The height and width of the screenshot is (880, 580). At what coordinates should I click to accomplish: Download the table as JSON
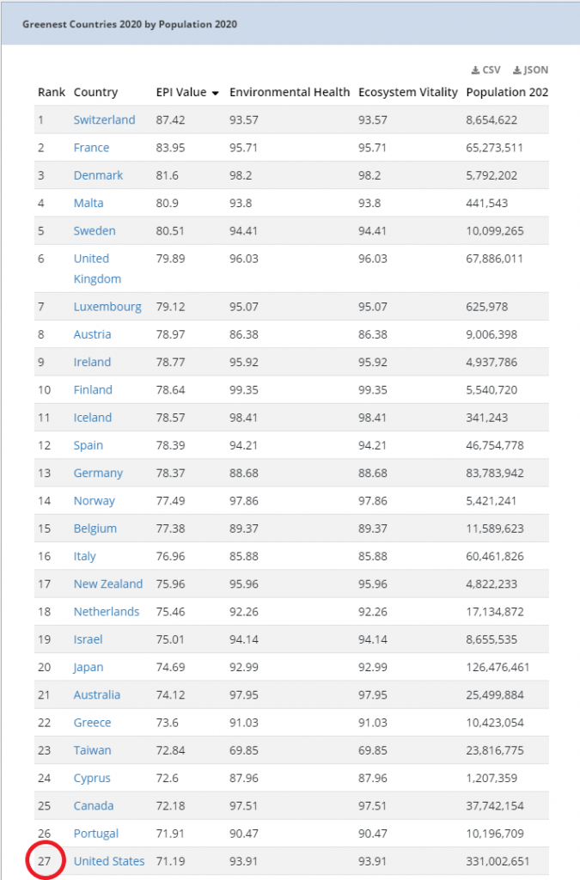click(x=531, y=70)
